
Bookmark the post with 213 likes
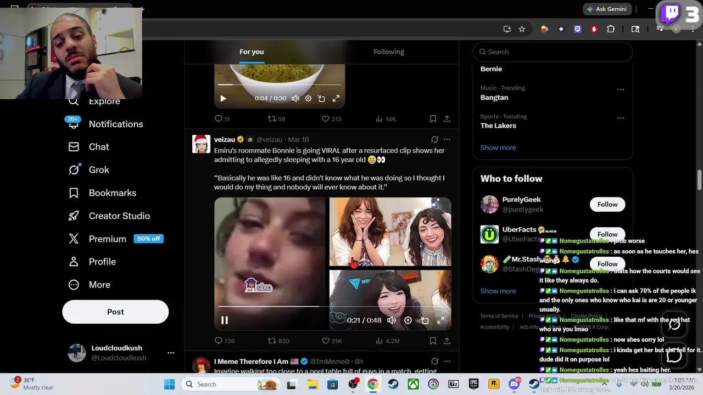coord(433,119)
